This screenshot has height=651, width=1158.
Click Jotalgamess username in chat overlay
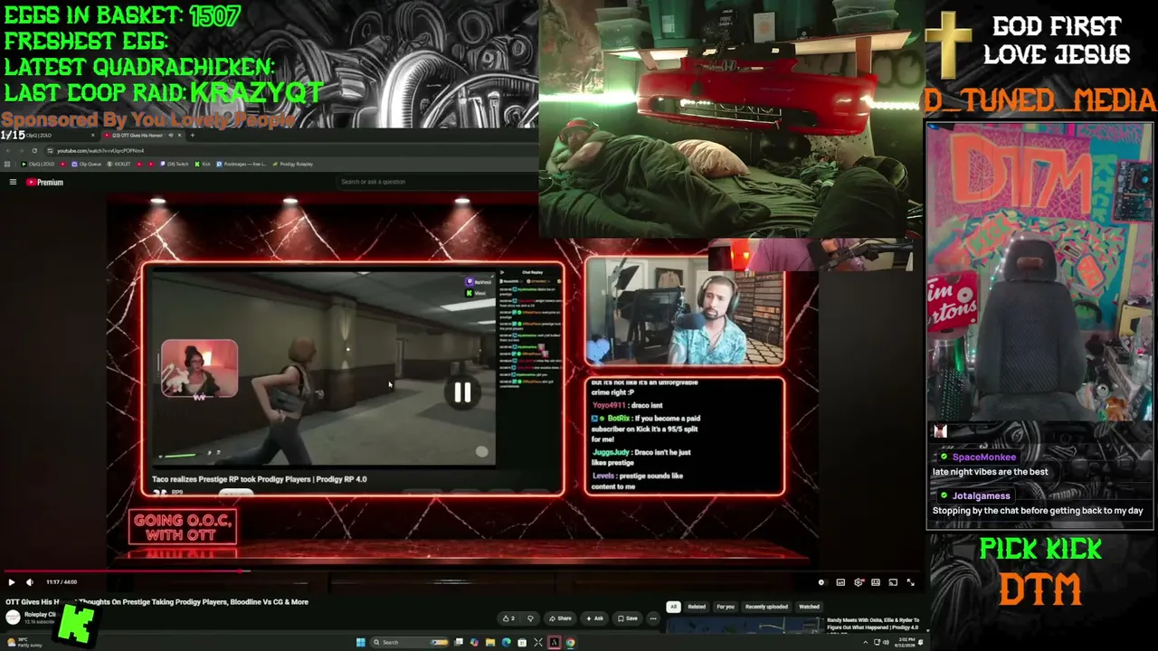pyautogui.click(x=981, y=496)
